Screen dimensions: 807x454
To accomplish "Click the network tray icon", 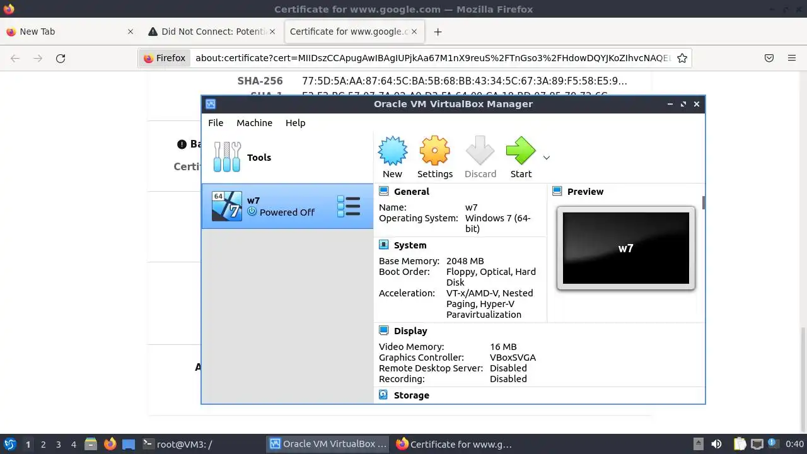I will [x=757, y=444].
